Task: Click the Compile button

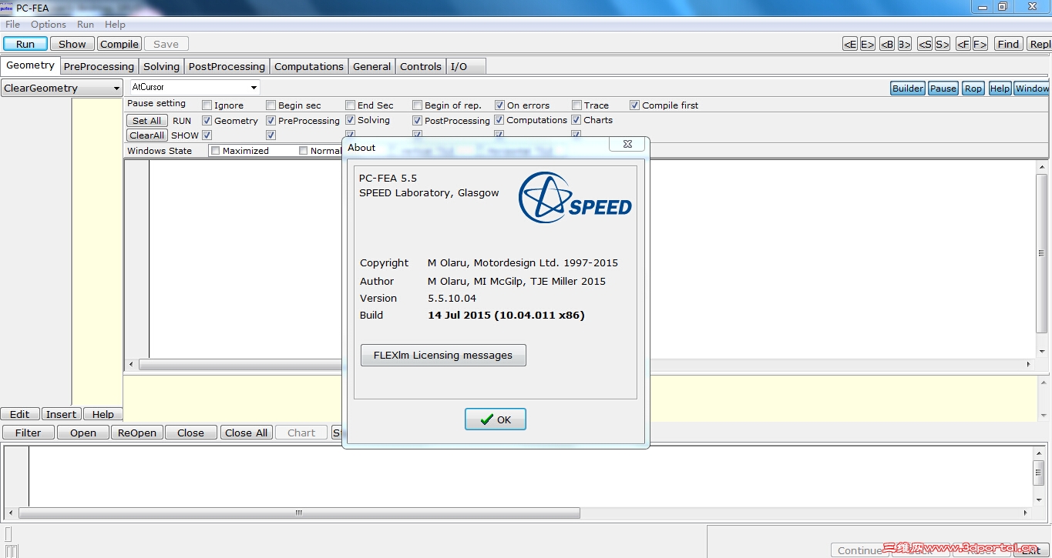Action: [119, 44]
